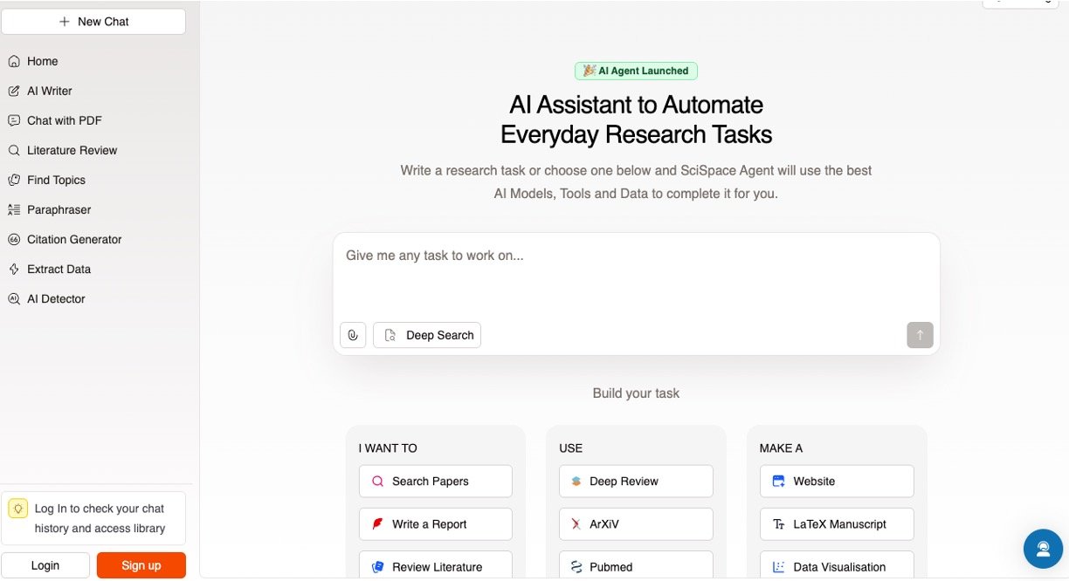Viewport: 1069px width, 581px height.
Task: Click the Find Topics icon
Action: tap(14, 180)
